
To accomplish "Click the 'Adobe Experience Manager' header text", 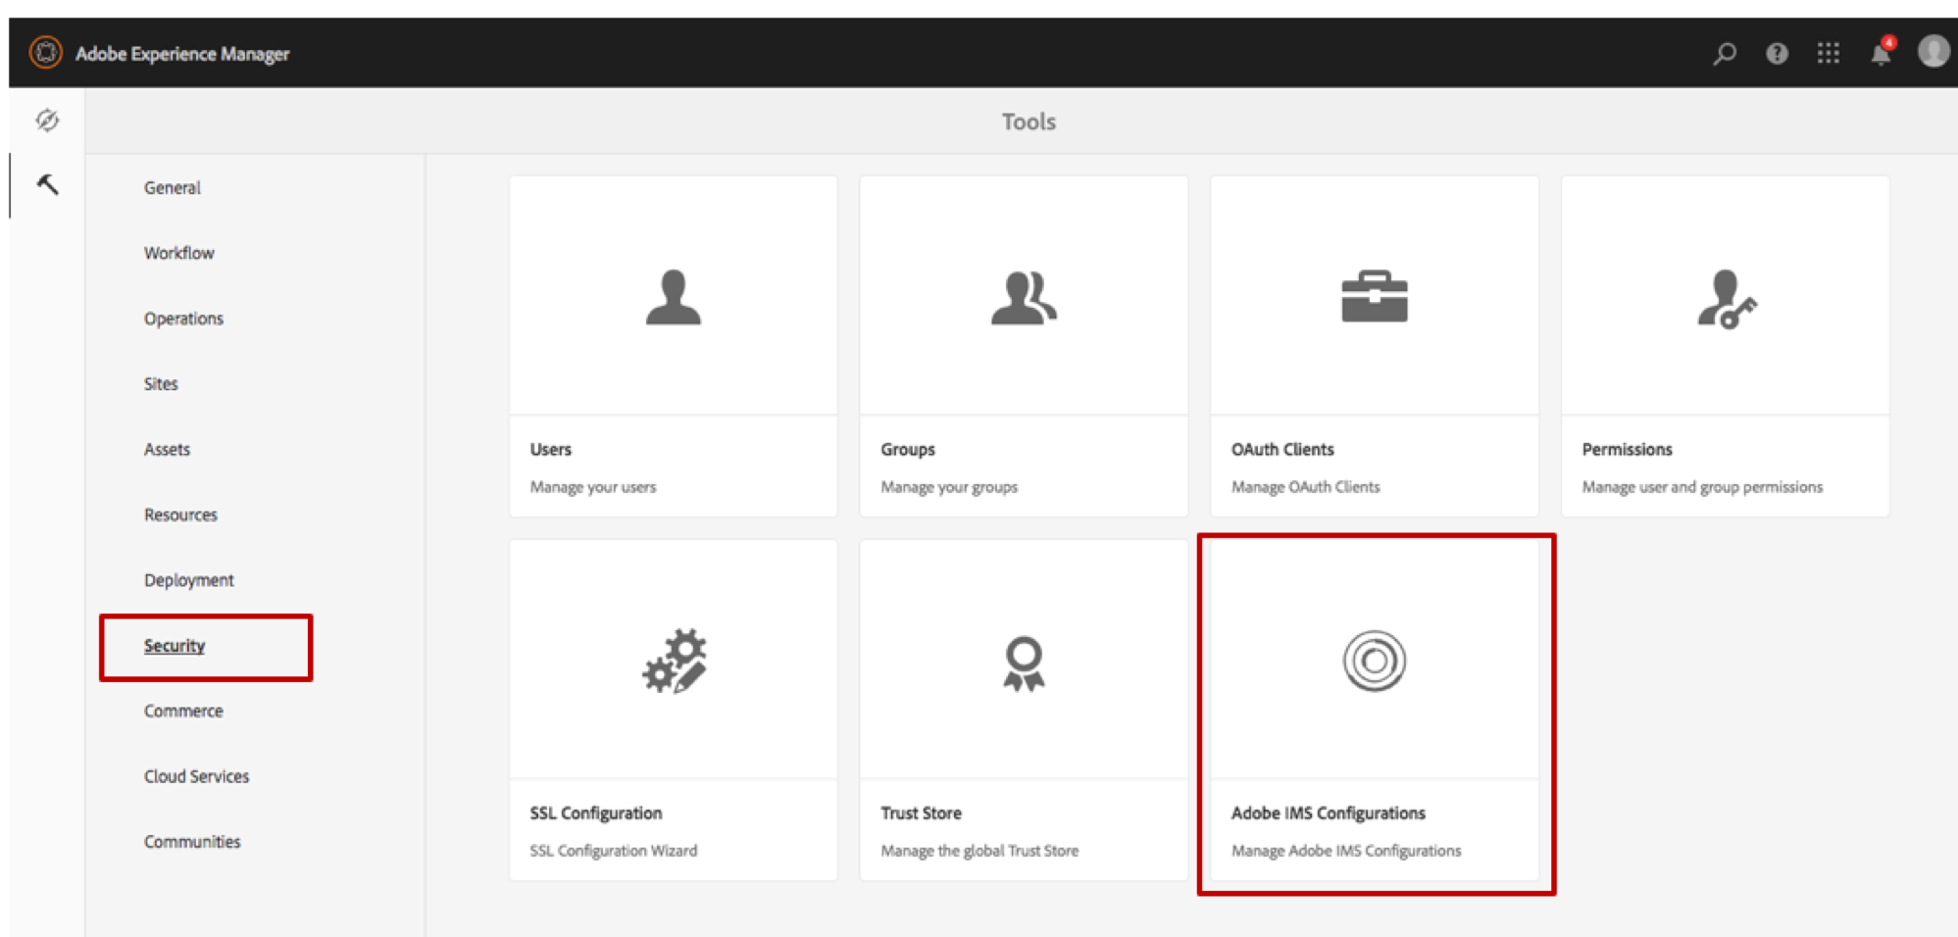I will [182, 54].
